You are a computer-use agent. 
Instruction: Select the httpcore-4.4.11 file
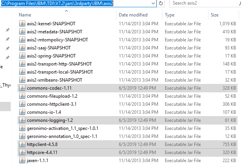pos(42,153)
